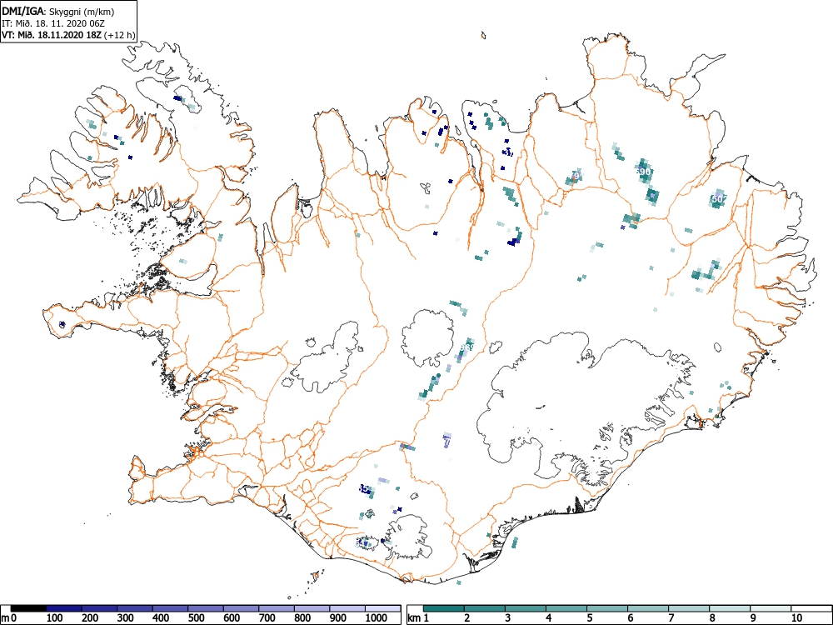Select the '200' legend tick label

coord(90,618)
